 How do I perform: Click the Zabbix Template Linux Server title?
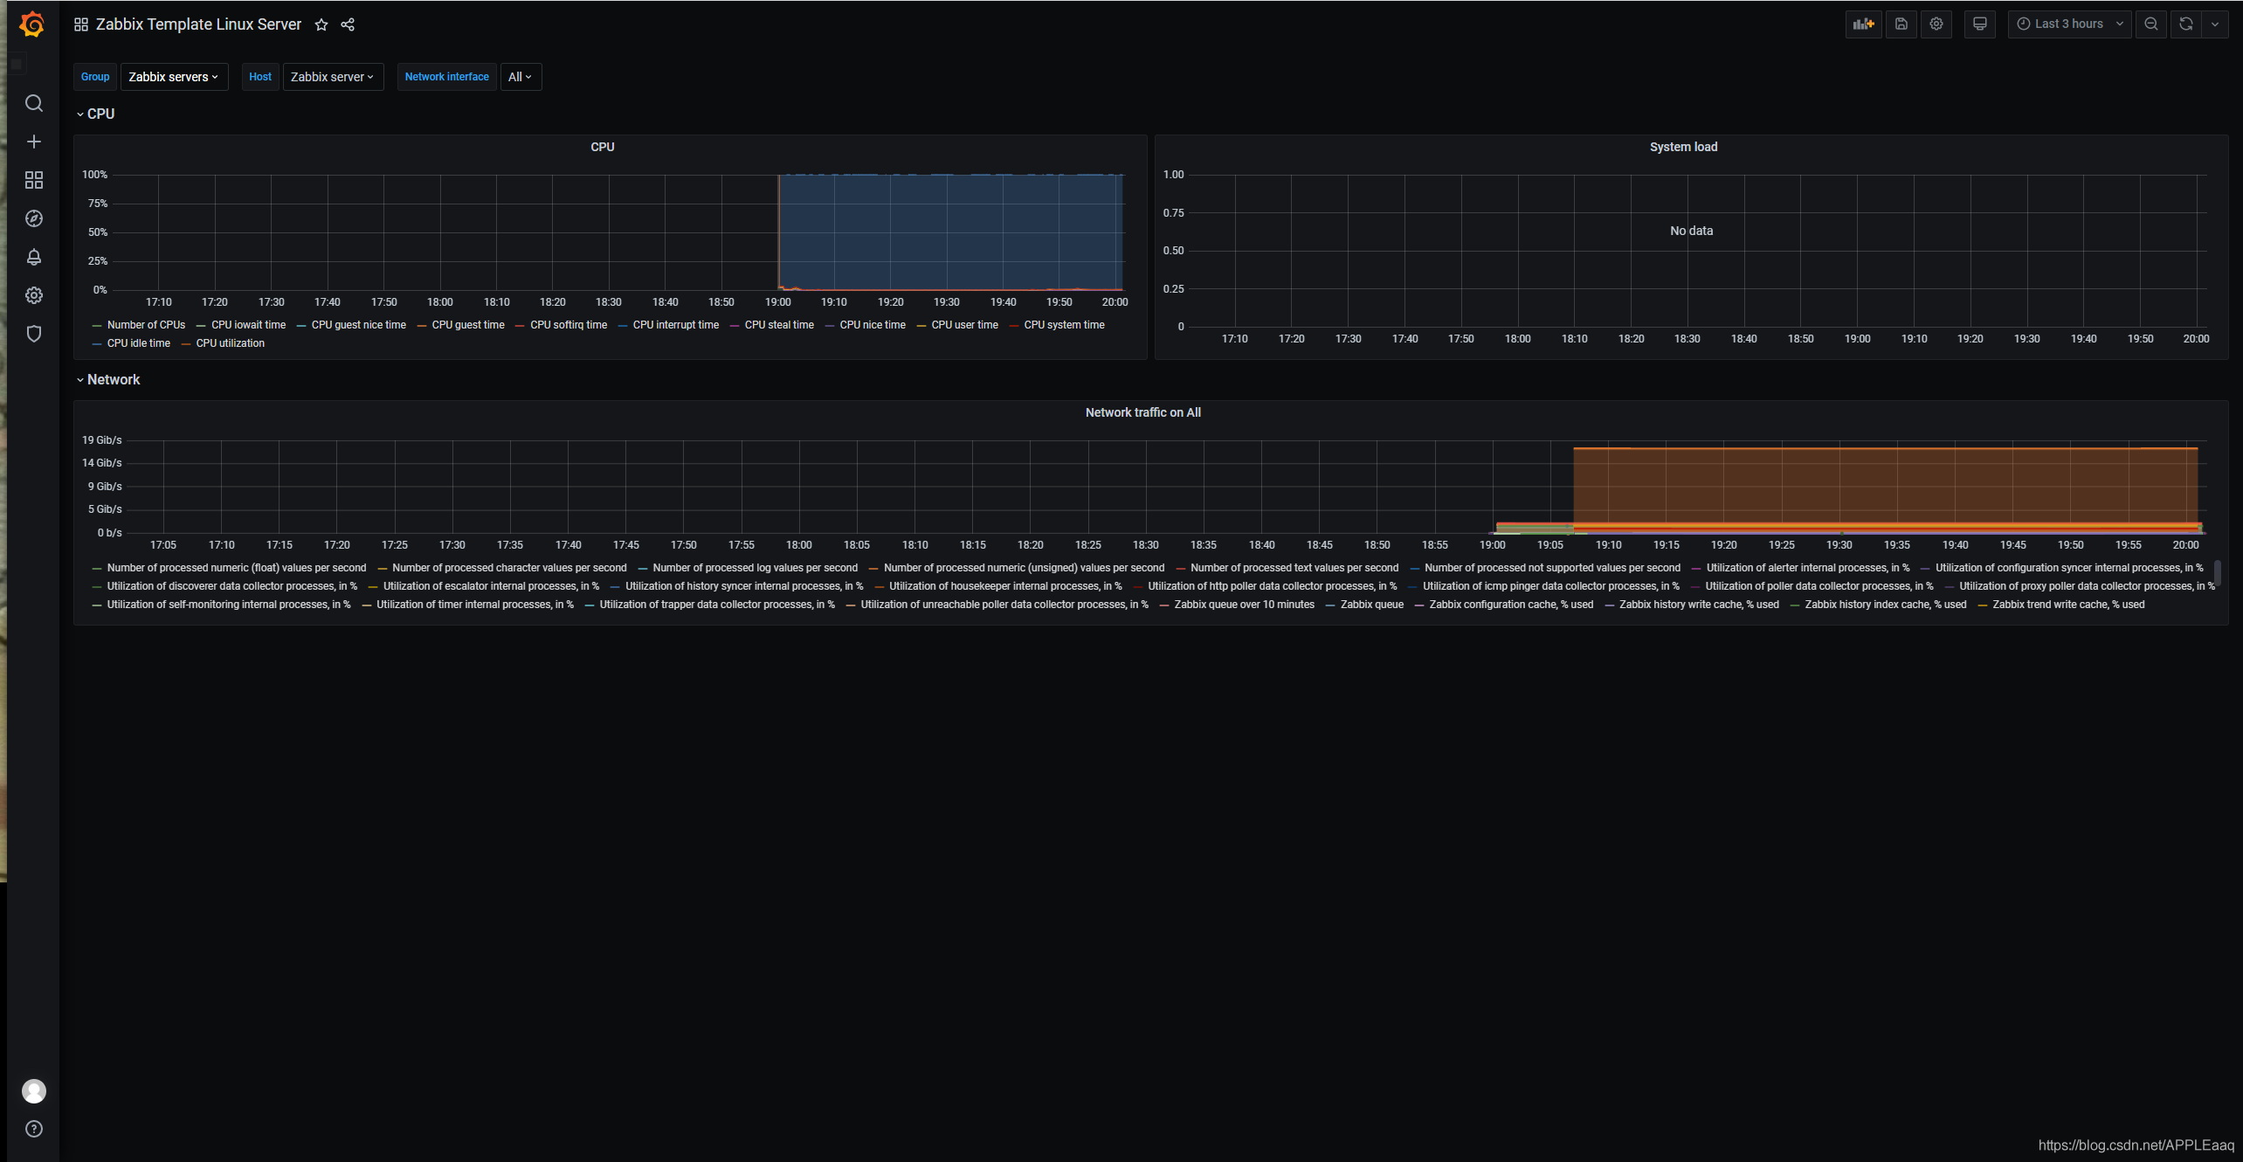pos(198,24)
